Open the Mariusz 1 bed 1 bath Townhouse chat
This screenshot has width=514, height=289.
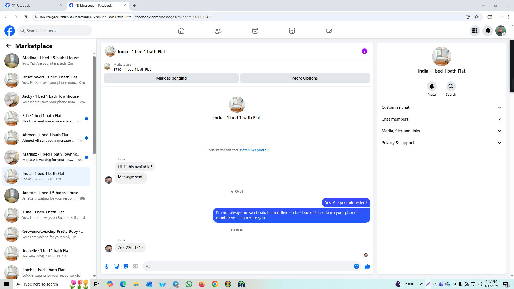coord(46,157)
